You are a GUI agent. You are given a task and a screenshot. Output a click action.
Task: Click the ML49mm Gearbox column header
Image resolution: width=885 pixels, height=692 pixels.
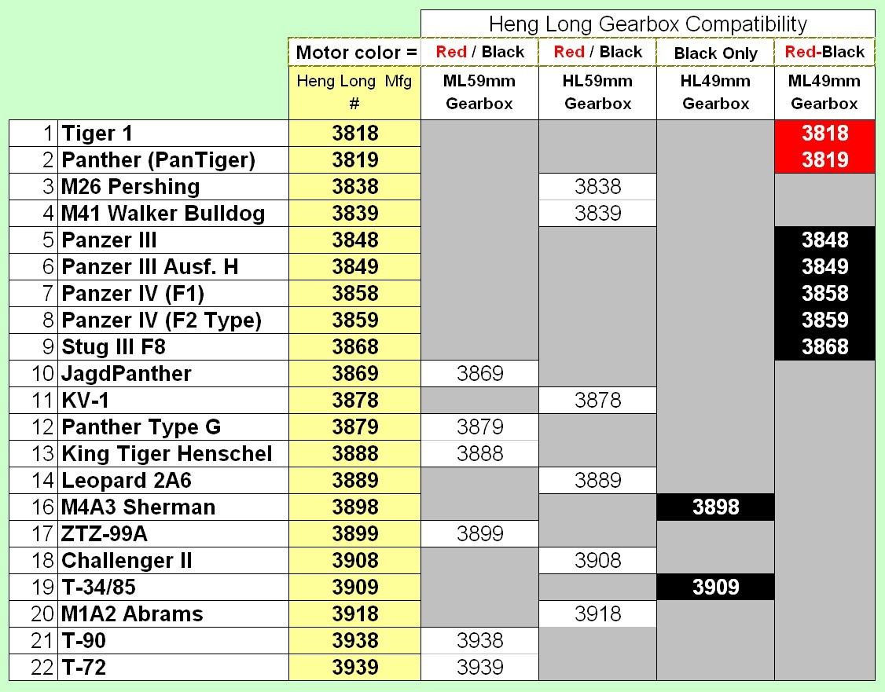[824, 93]
